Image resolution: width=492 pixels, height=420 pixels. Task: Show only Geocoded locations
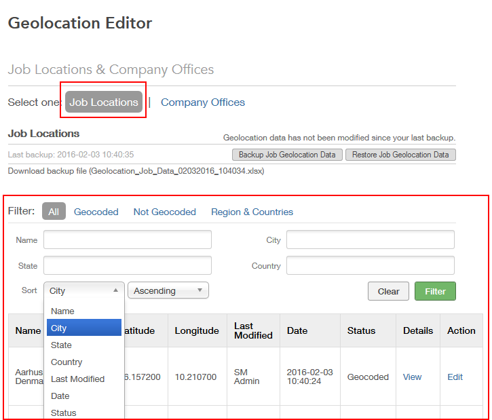(96, 212)
